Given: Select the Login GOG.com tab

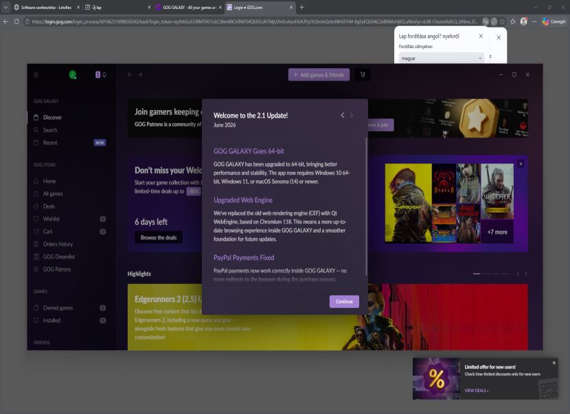Looking at the screenshot, I should pyautogui.click(x=260, y=8).
